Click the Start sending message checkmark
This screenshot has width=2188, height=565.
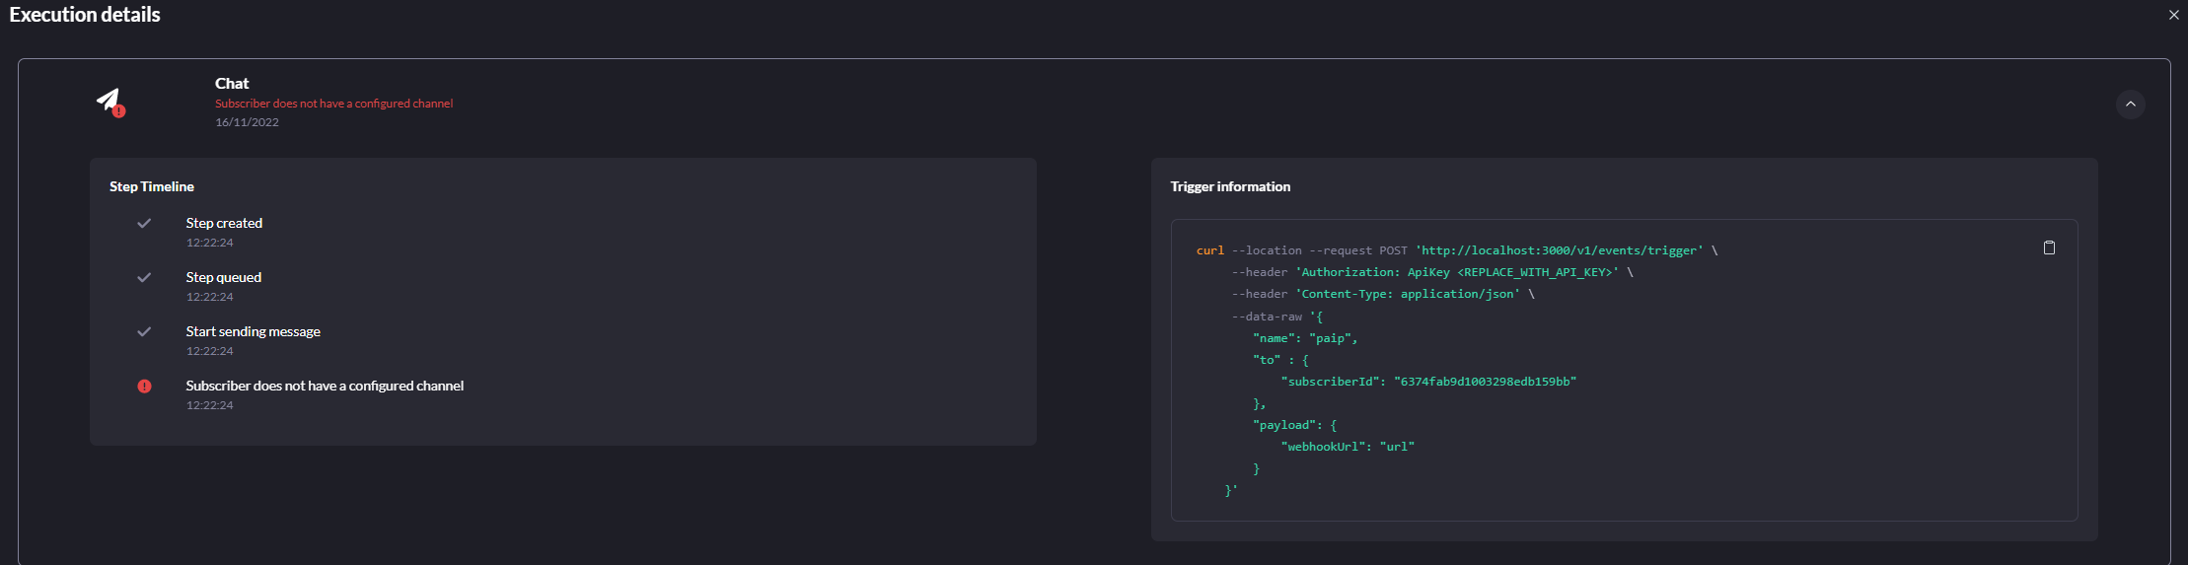tap(144, 332)
